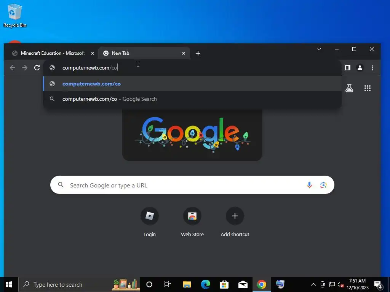Open the Windows Start menu
The image size is (390, 292).
click(9, 284)
